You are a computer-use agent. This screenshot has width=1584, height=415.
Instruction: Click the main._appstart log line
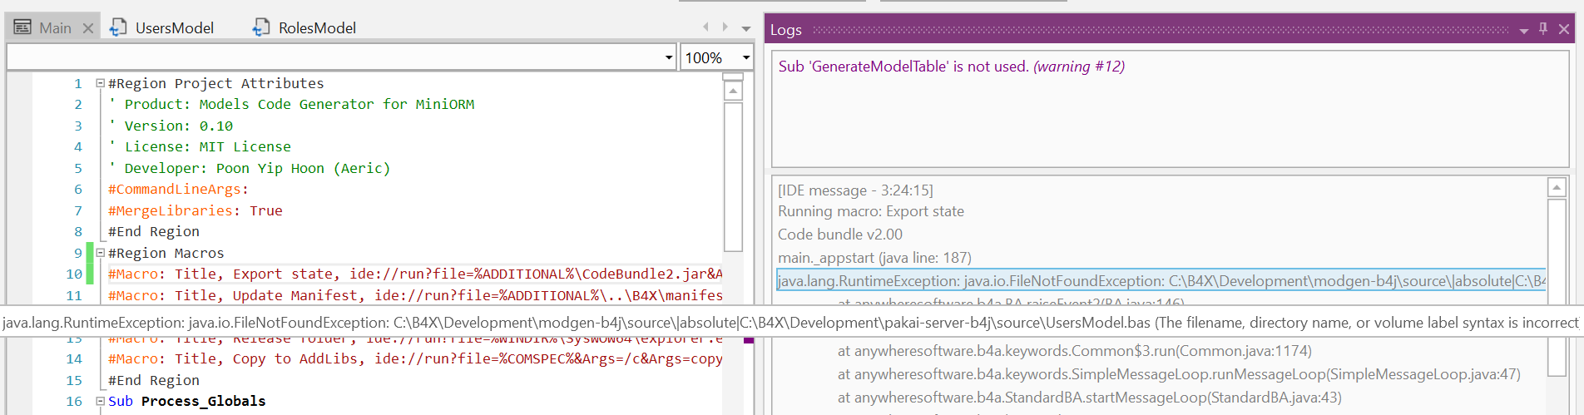tap(874, 258)
